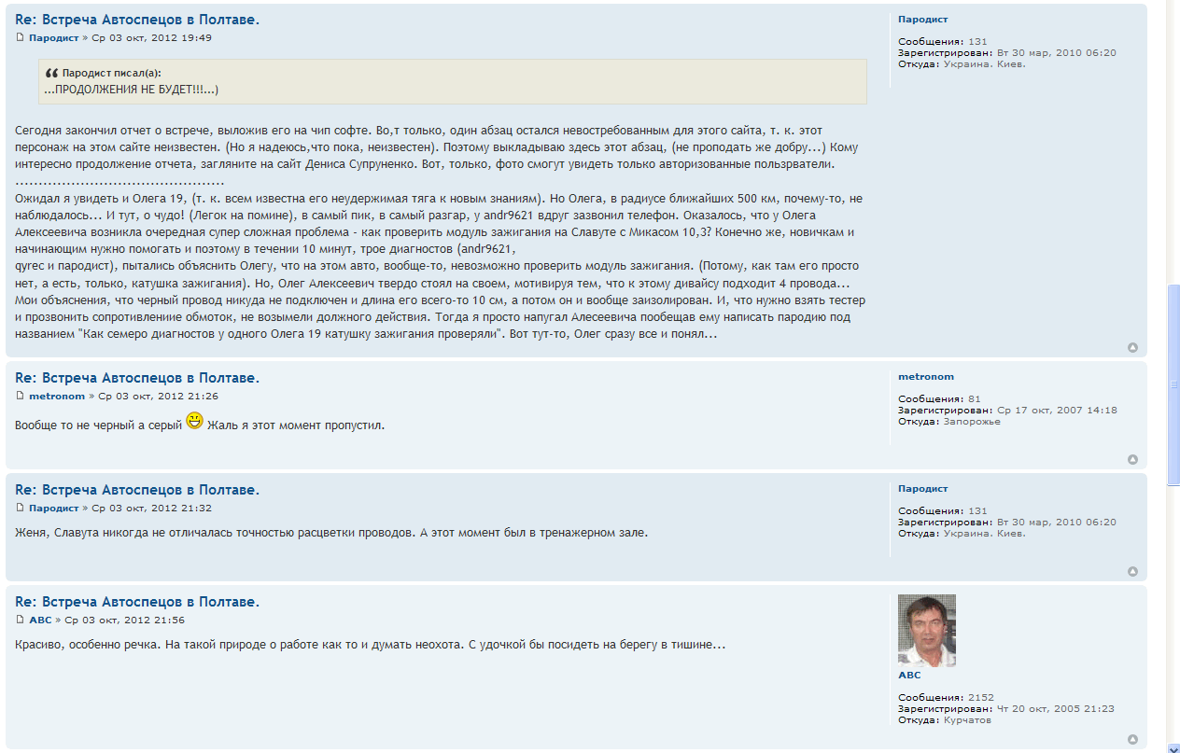Open ABC's avatar photo
The image size is (1180, 753).
[x=926, y=630]
